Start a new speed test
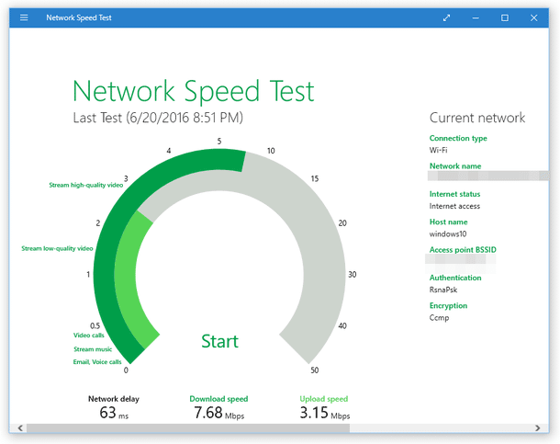The height and width of the screenshot is (444, 560). click(219, 341)
